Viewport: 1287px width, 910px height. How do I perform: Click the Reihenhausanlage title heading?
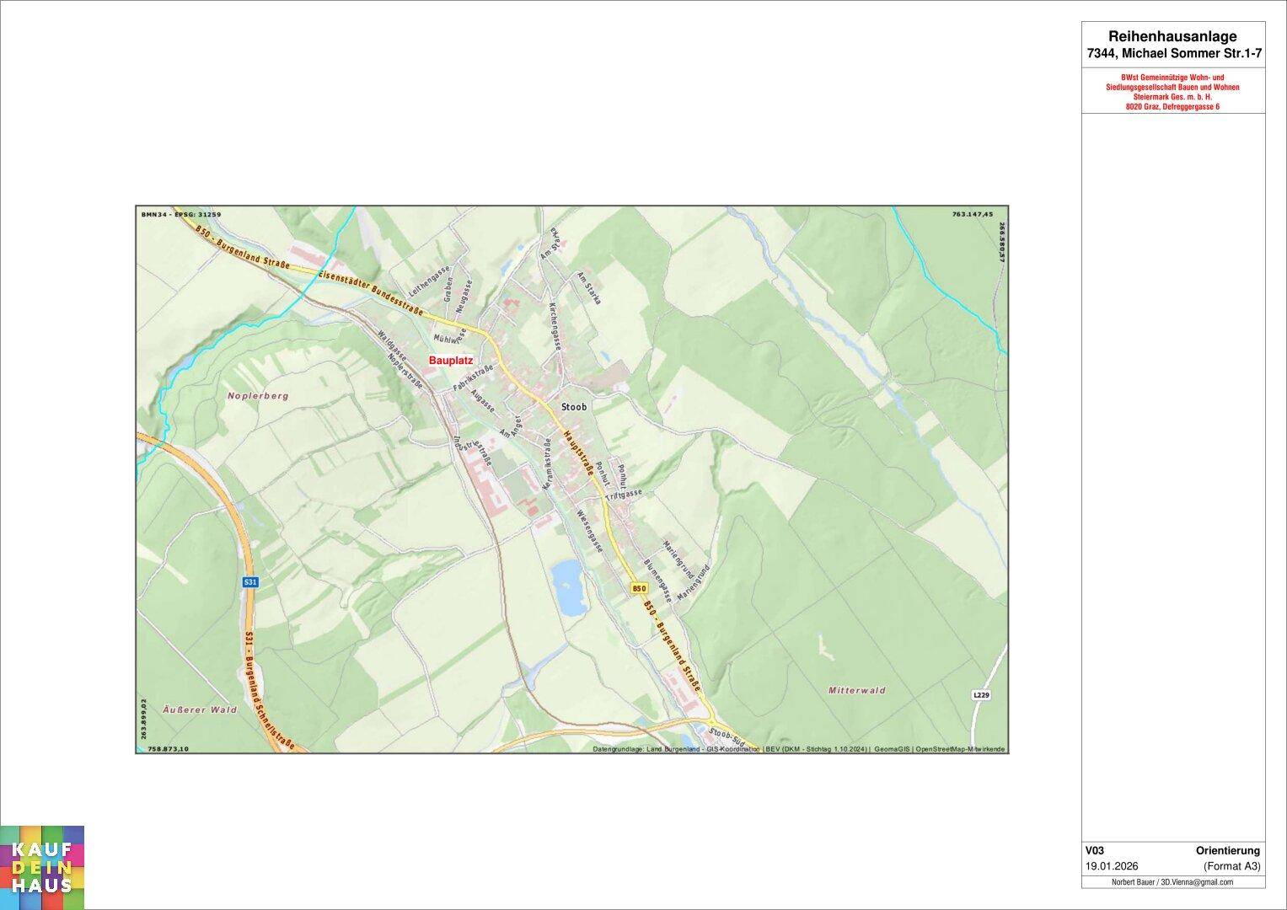pyautogui.click(x=1172, y=36)
